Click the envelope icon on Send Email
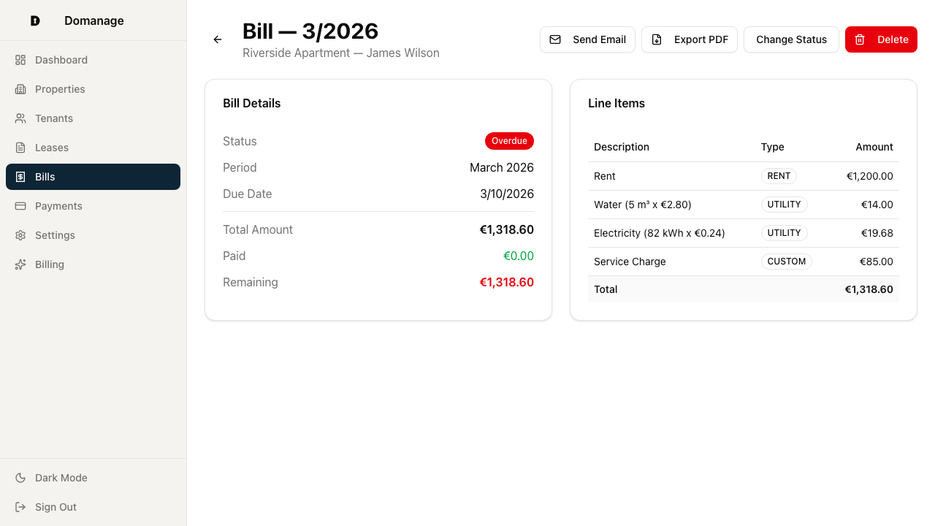Viewport: 935px width, 526px height. tap(555, 39)
